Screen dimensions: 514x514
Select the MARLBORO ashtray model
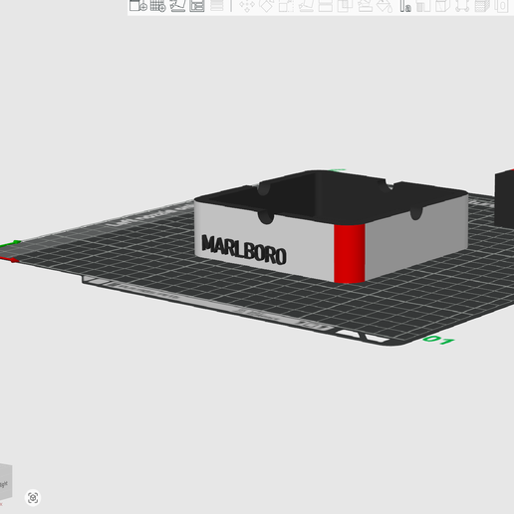(331, 226)
